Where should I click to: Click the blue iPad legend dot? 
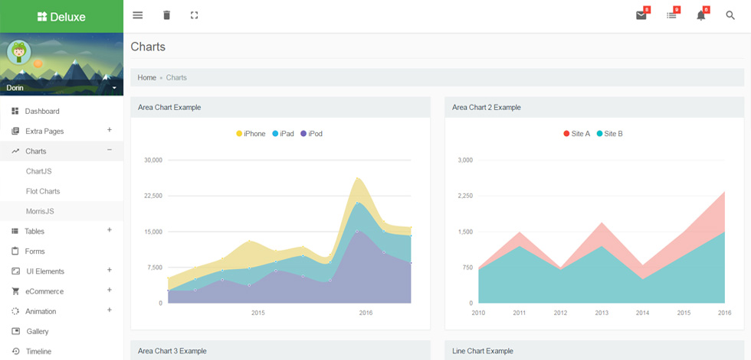tap(275, 134)
